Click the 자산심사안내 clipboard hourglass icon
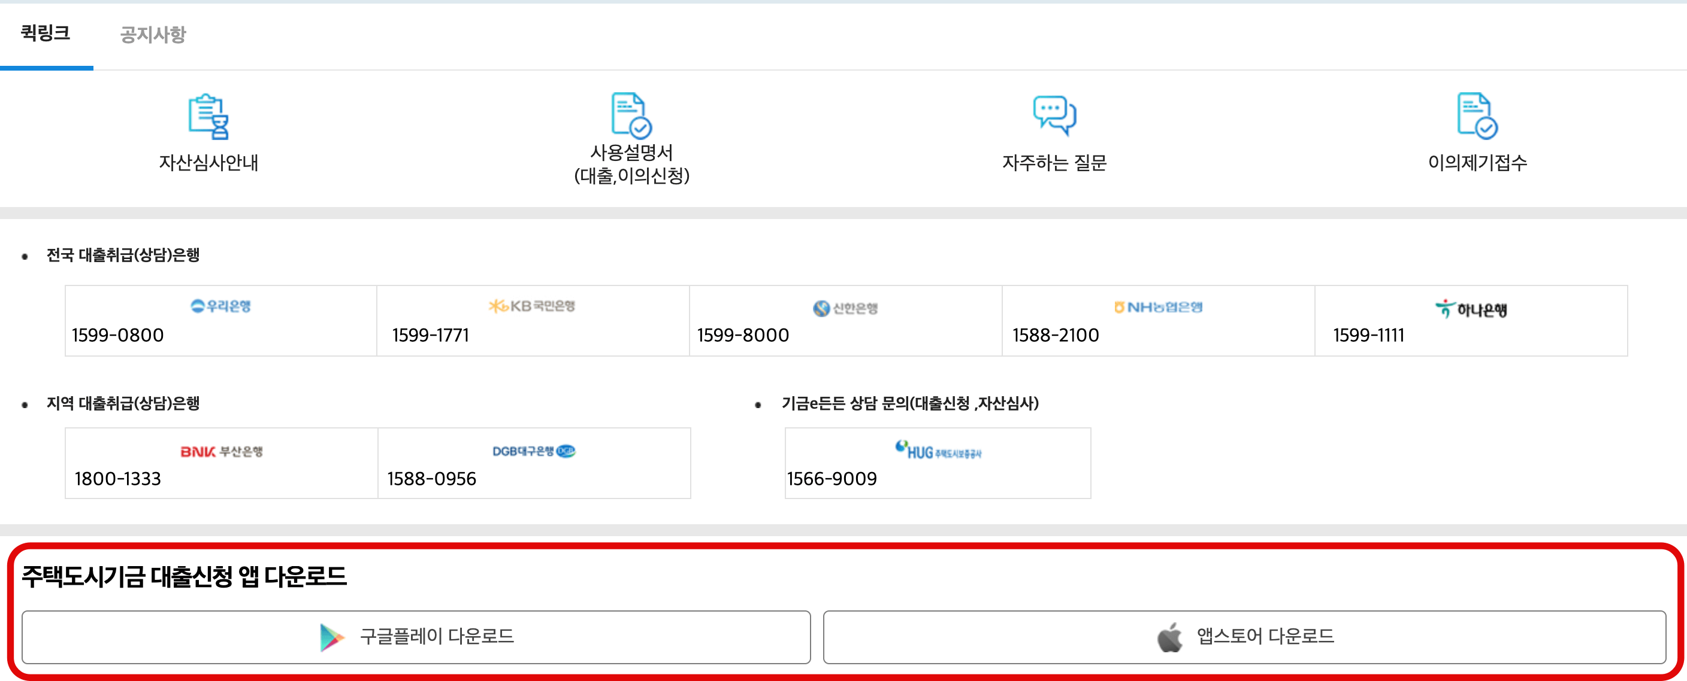 point(209,117)
